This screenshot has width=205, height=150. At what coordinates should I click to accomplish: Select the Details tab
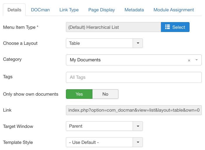pyautogui.click(x=14, y=10)
